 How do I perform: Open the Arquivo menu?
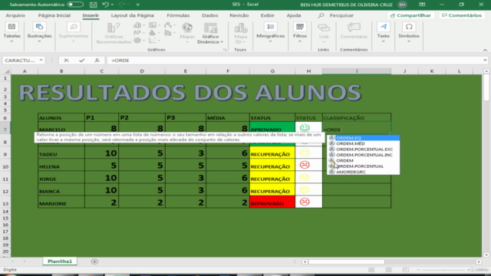15,15
